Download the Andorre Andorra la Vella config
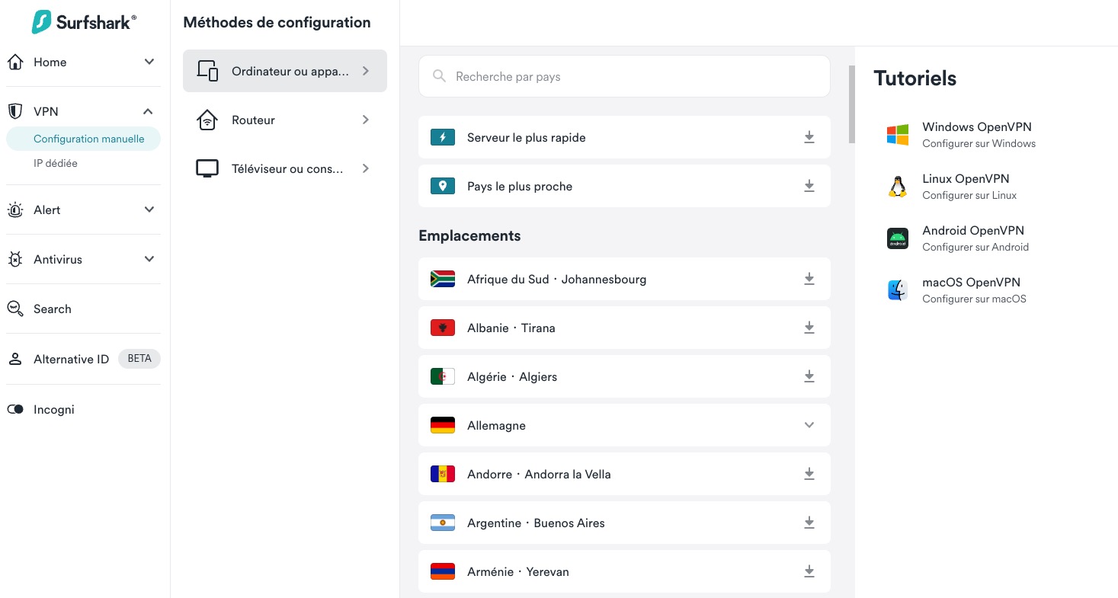 point(809,474)
